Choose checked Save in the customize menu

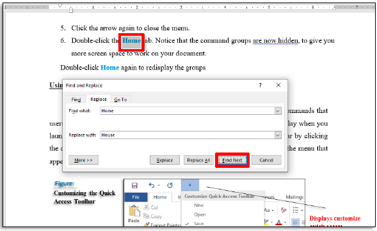click(x=199, y=223)
